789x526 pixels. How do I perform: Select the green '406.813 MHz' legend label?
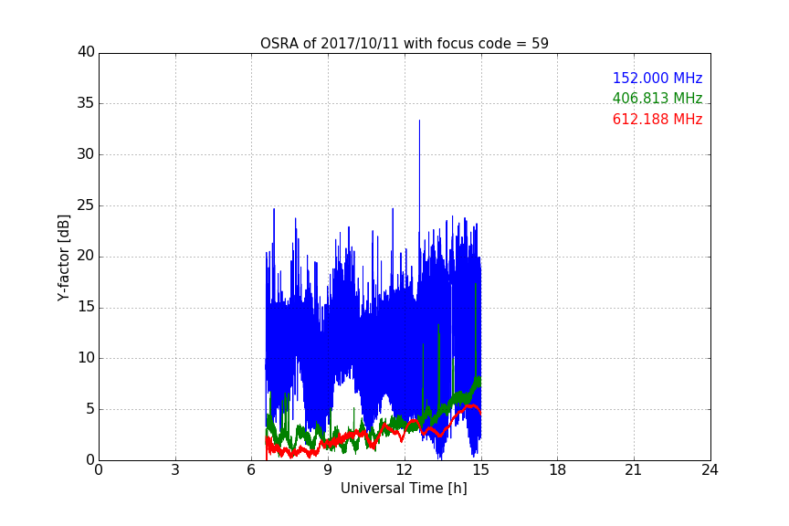(657, 98)
